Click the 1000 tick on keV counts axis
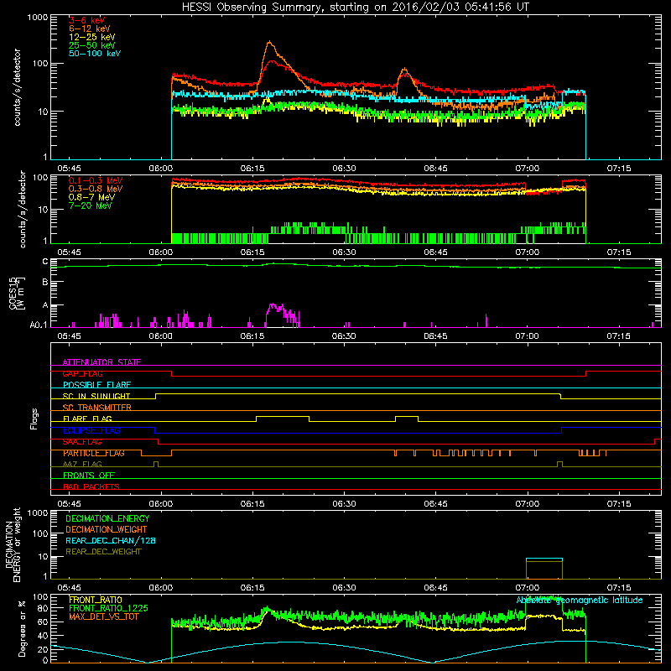Image resolution: width=671 pixels, height=671 pixels. pos(38,18)
